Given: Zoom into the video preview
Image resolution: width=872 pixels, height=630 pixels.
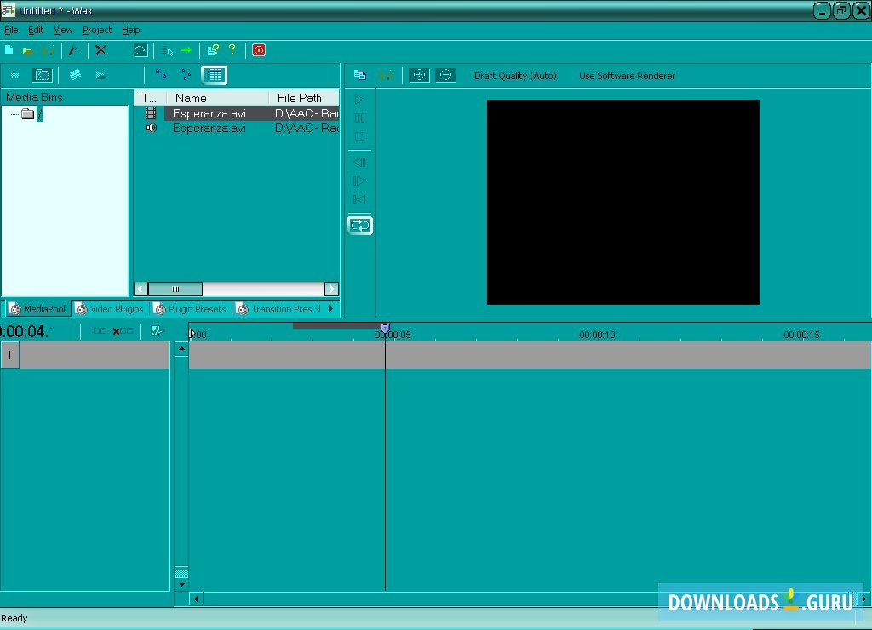Looking at the screenshot, I should [418, 75].
